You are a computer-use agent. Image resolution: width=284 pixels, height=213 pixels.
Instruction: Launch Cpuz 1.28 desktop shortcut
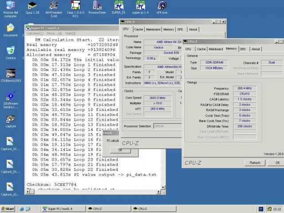(32, 8)
